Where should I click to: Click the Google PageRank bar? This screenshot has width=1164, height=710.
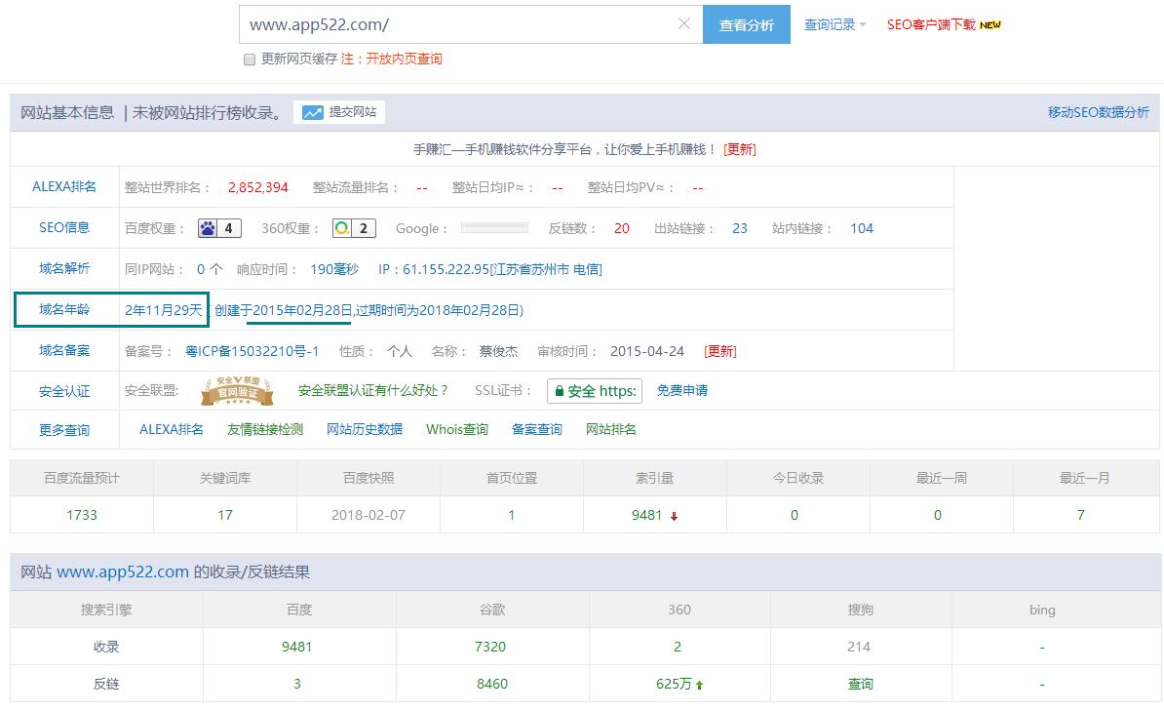(494, 228)
